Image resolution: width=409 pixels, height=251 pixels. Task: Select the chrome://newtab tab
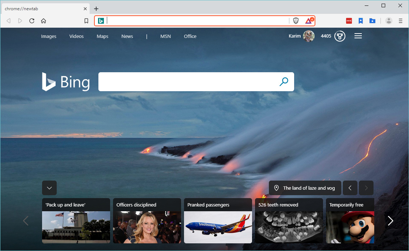(x=46, y=9)
